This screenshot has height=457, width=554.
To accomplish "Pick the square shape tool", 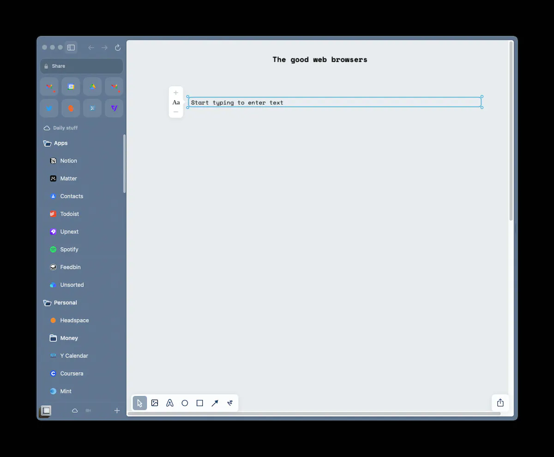I will tap(200, 403).
